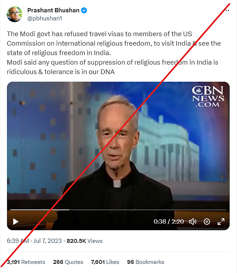
Task: Click the blue verified badge
Action: [84, 10]
